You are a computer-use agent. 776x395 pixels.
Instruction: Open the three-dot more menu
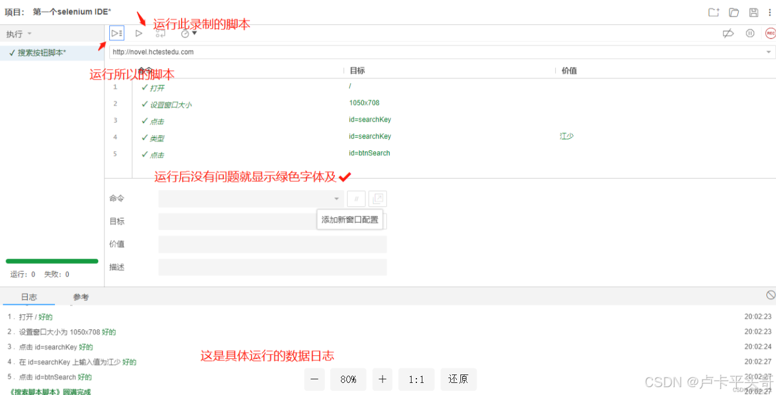[x=769, y=12]
